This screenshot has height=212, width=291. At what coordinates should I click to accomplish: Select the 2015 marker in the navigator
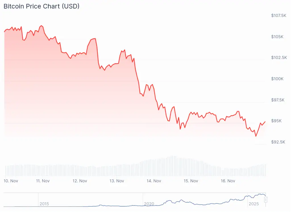pyautogui.click(x=44, y=204)
